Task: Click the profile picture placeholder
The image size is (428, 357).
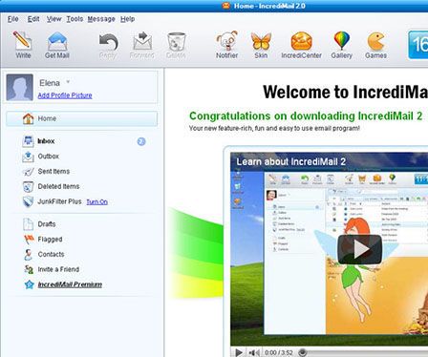Action: coord(20,87)
